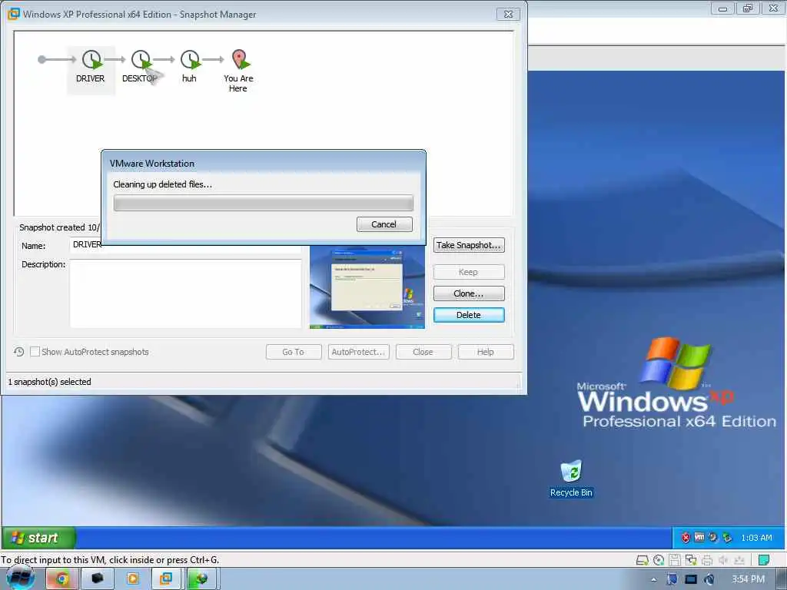Click the CD/DVD device status icon
787x590 pixels.
click(659, 560)
